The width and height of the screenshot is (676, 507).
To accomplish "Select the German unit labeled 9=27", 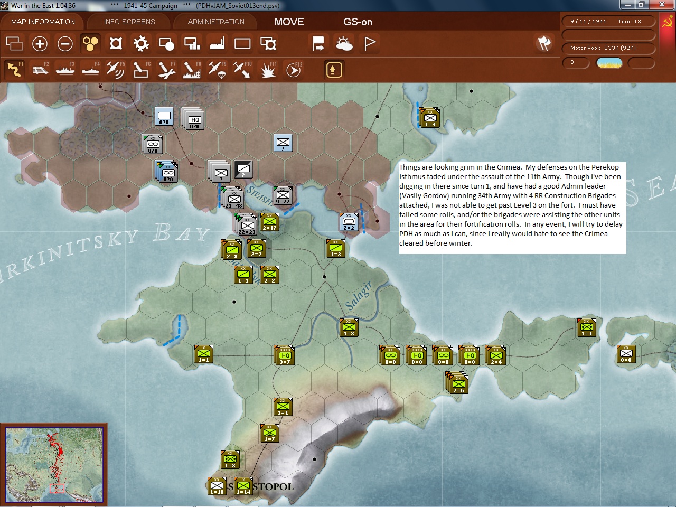I will point(283,195).
